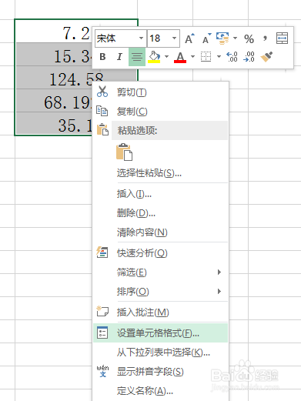The image size is (301, 401).
Task: Expand borders dropdown arrow
Action: (x=219, y=56)
